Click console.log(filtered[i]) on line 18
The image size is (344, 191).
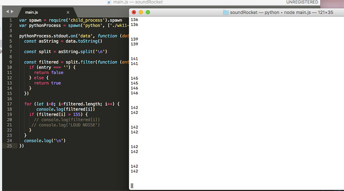[66, 109]
